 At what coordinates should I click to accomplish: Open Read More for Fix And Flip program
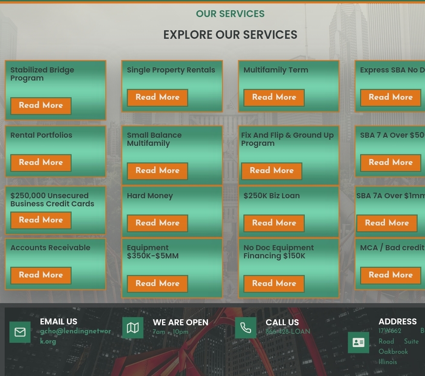click(272, 171)
